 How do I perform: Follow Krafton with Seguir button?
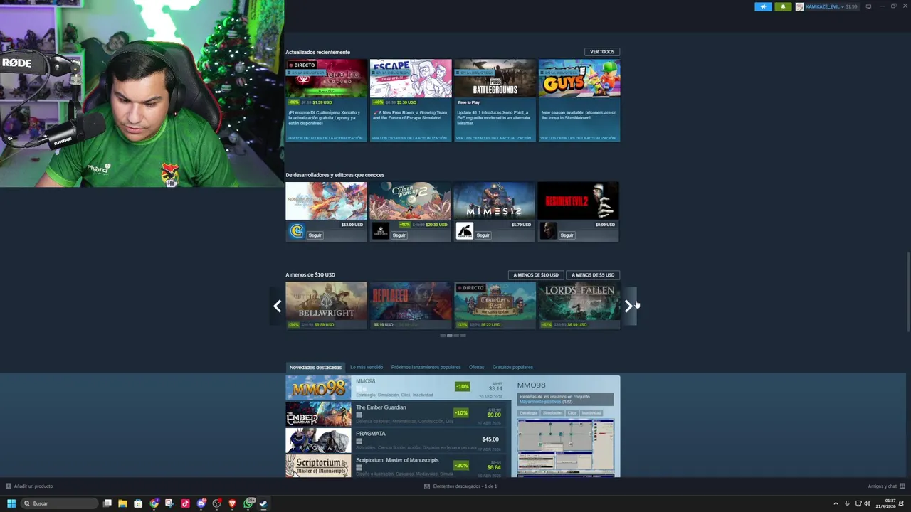[x=483, y=235]
